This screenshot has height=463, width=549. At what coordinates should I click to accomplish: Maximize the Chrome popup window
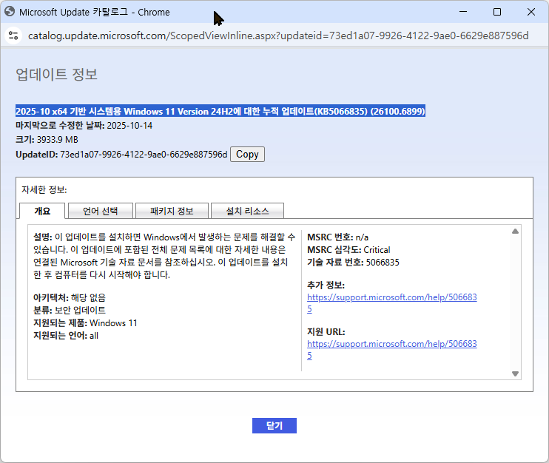coord(496,12)
